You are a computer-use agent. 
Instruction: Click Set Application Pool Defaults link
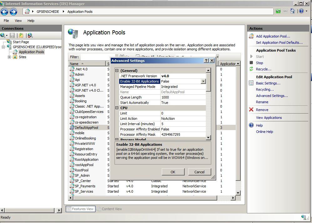click(279, 43)
